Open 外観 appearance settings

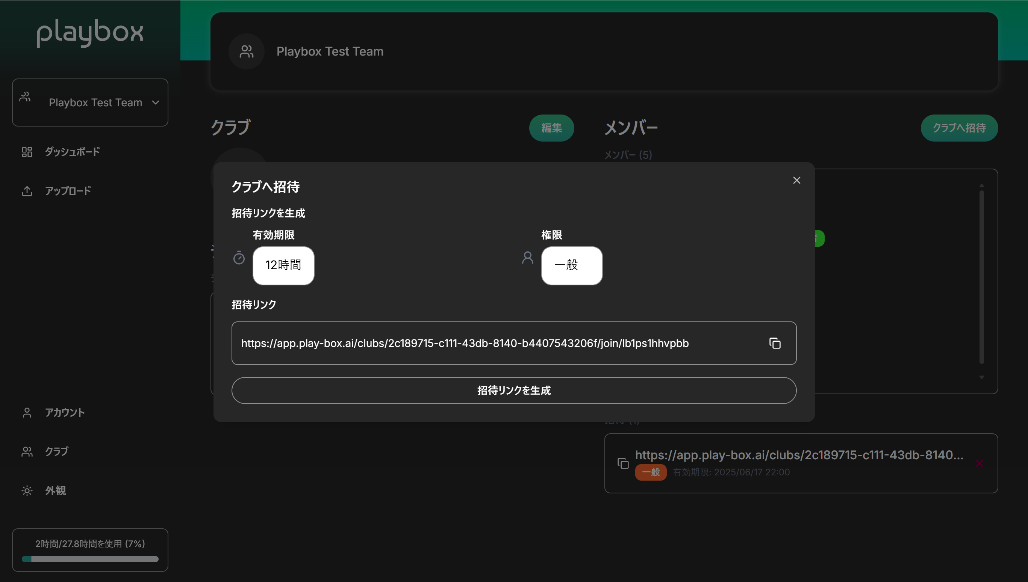55,490
